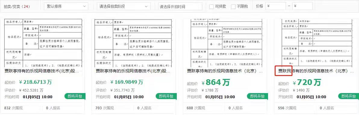Open the first 贾跃亭持有的乐视网 listing title
The height and width of the screenshot is (115, 359).
point(42,71)
